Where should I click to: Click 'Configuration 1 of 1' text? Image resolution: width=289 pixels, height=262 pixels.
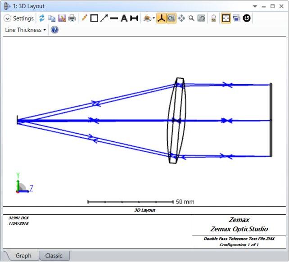click(x=239, y=245)
